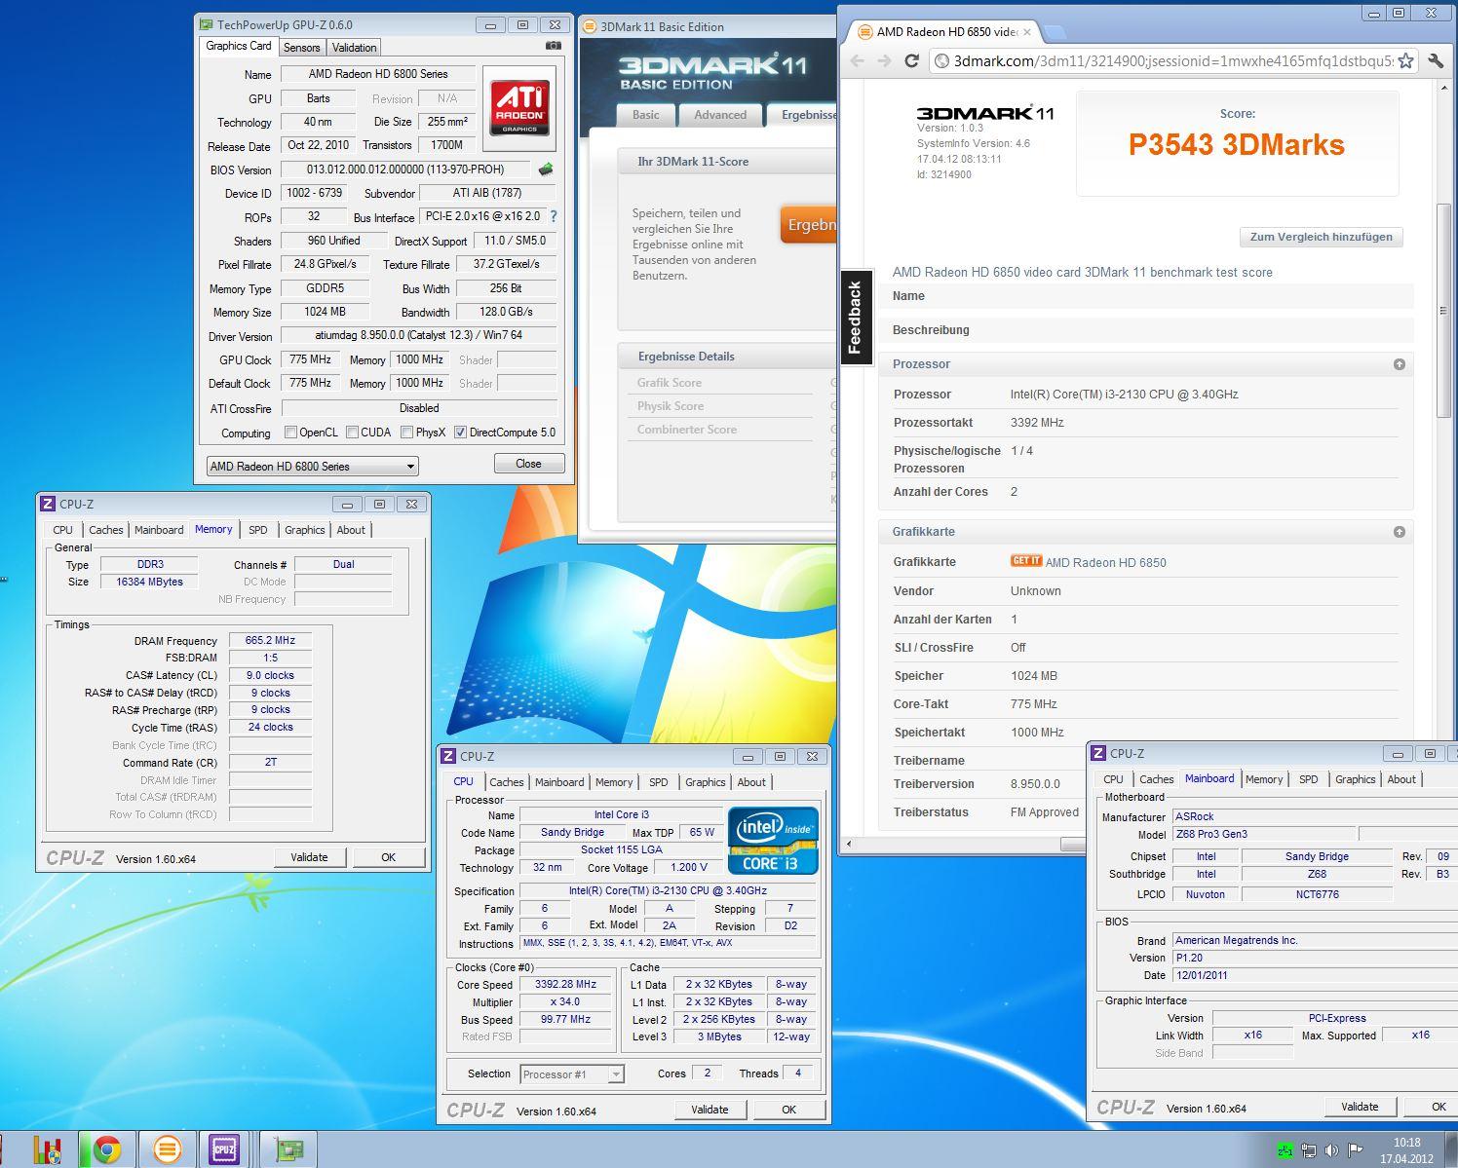
Task: Click GPU-Z BIOS save chip icon
Action: 546,170
